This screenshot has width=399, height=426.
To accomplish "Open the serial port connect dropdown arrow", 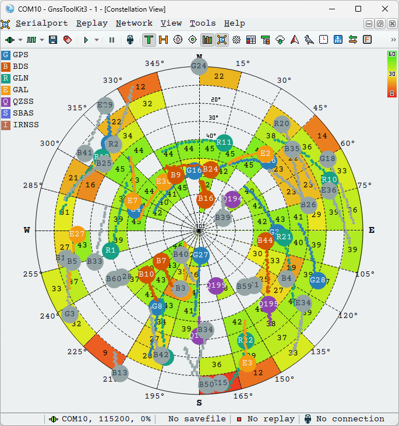I will pyautogui.click(x=20, y=40).
